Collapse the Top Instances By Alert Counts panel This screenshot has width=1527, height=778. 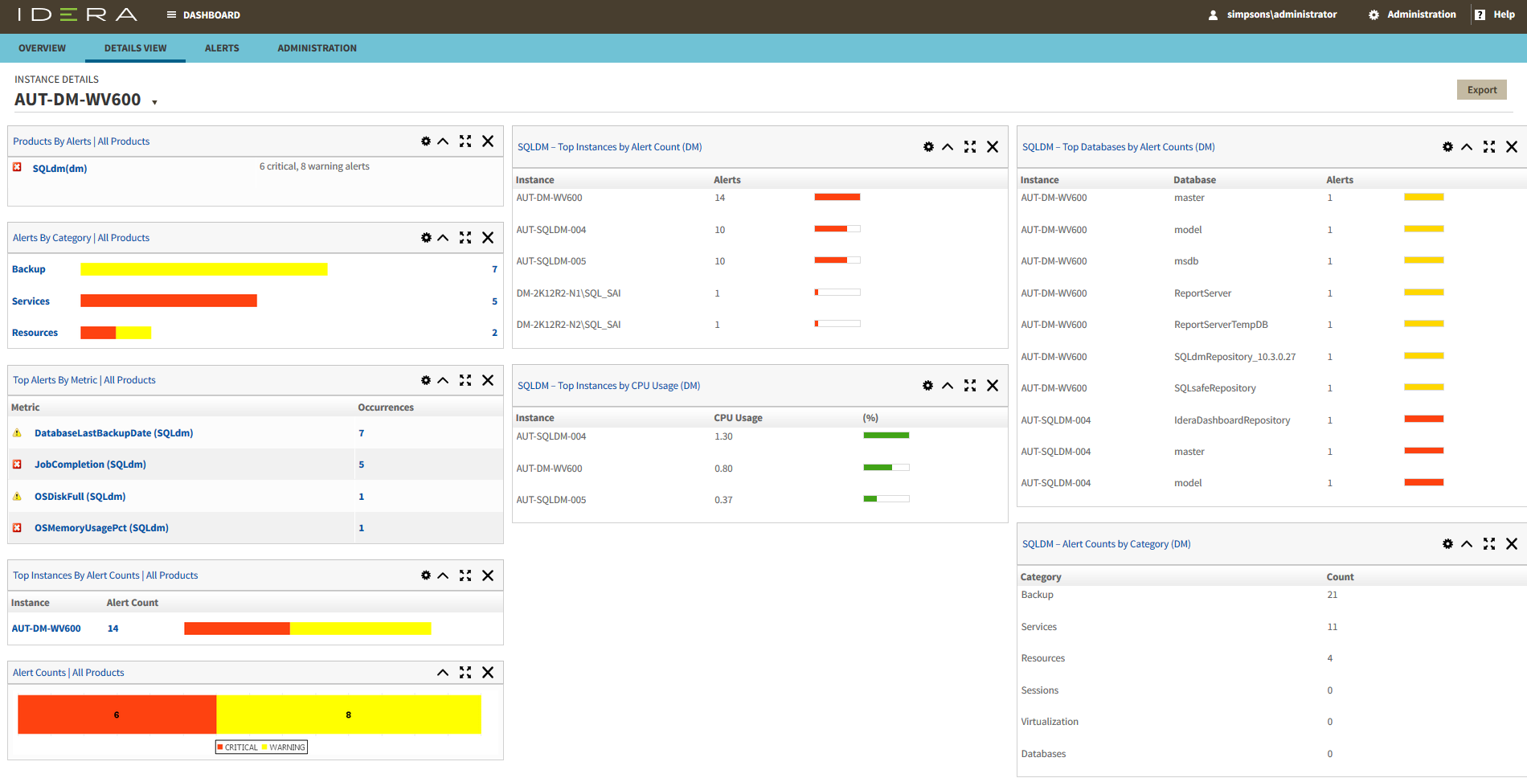443,575
